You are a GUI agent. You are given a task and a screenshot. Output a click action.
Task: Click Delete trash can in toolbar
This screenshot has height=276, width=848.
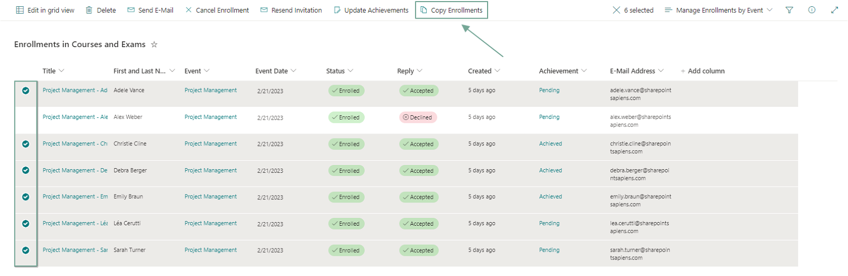pos(101,10)
